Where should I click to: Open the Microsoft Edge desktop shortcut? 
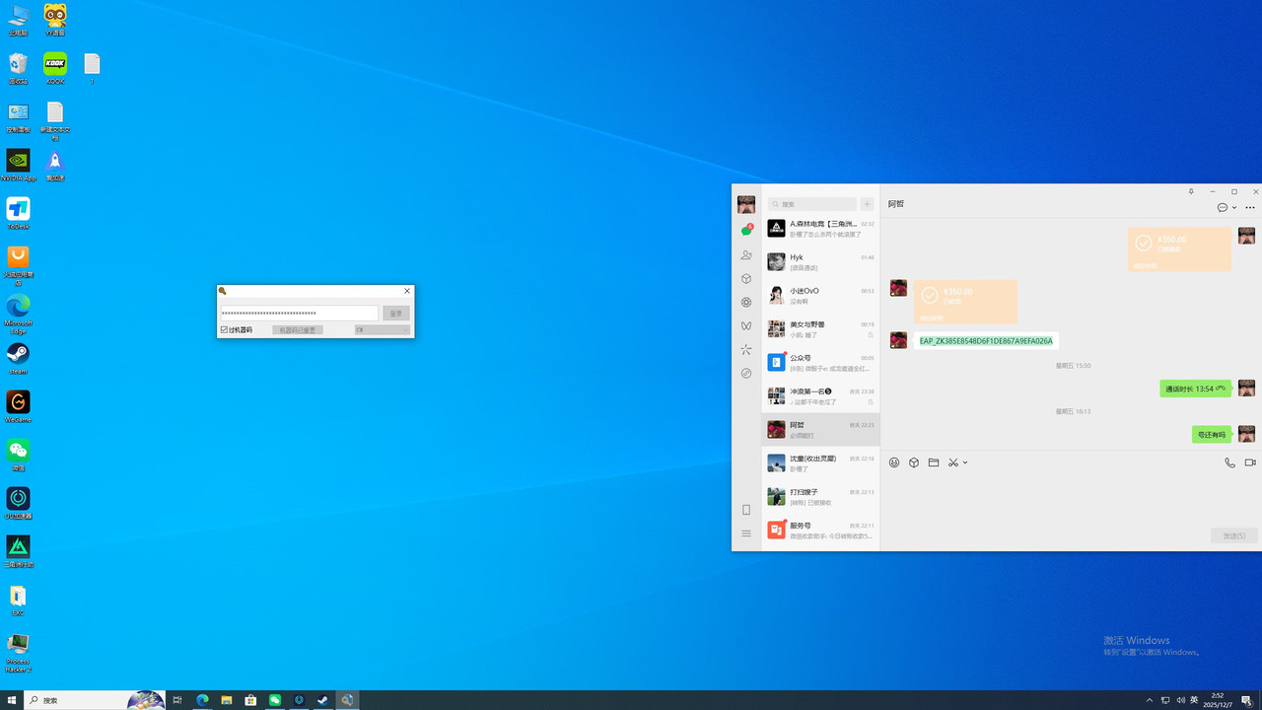18,314
